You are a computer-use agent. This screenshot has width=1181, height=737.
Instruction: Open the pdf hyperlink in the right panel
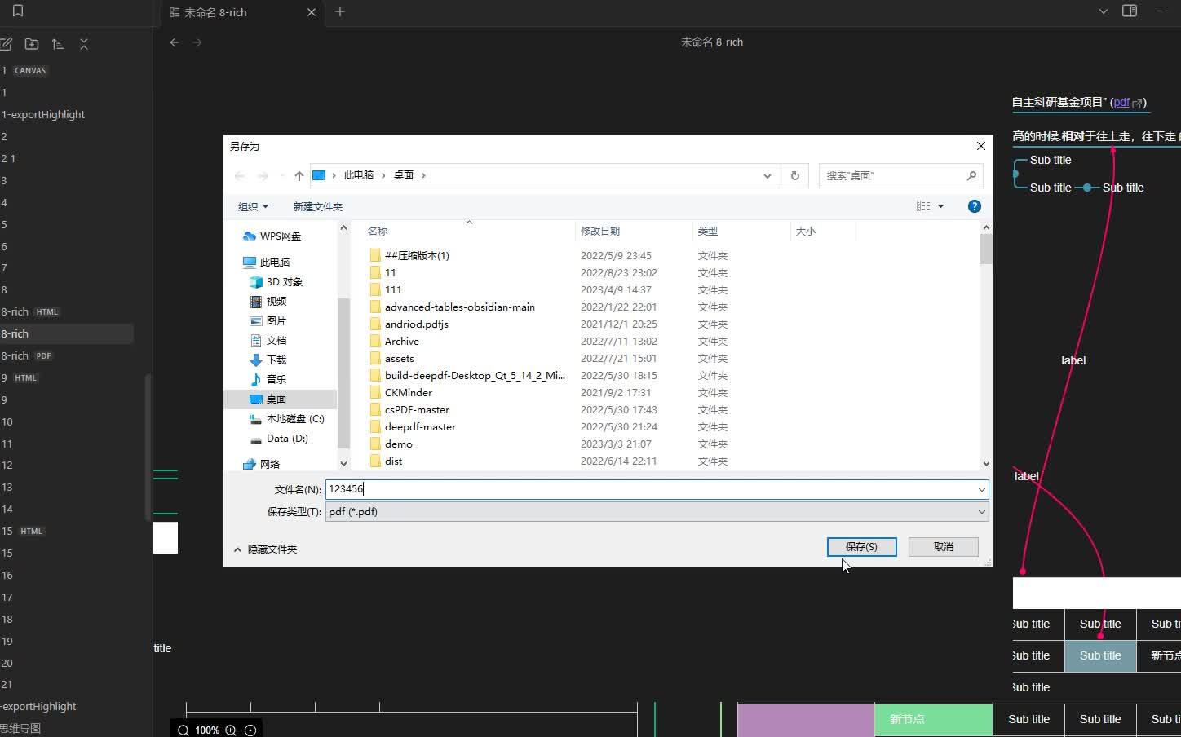coord(1121,103)
